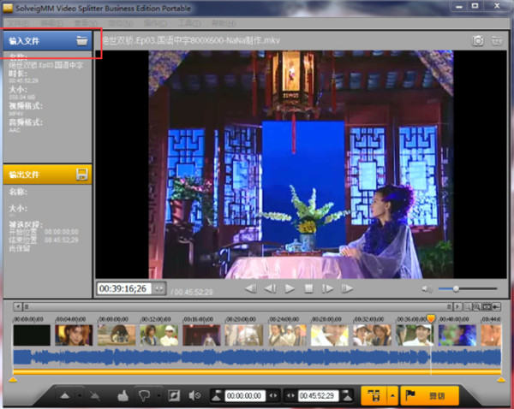Image resolution: width=514 pixels, height=409 pixels.
Task: Click the 视频格式 label
Action: pos(26,106)
